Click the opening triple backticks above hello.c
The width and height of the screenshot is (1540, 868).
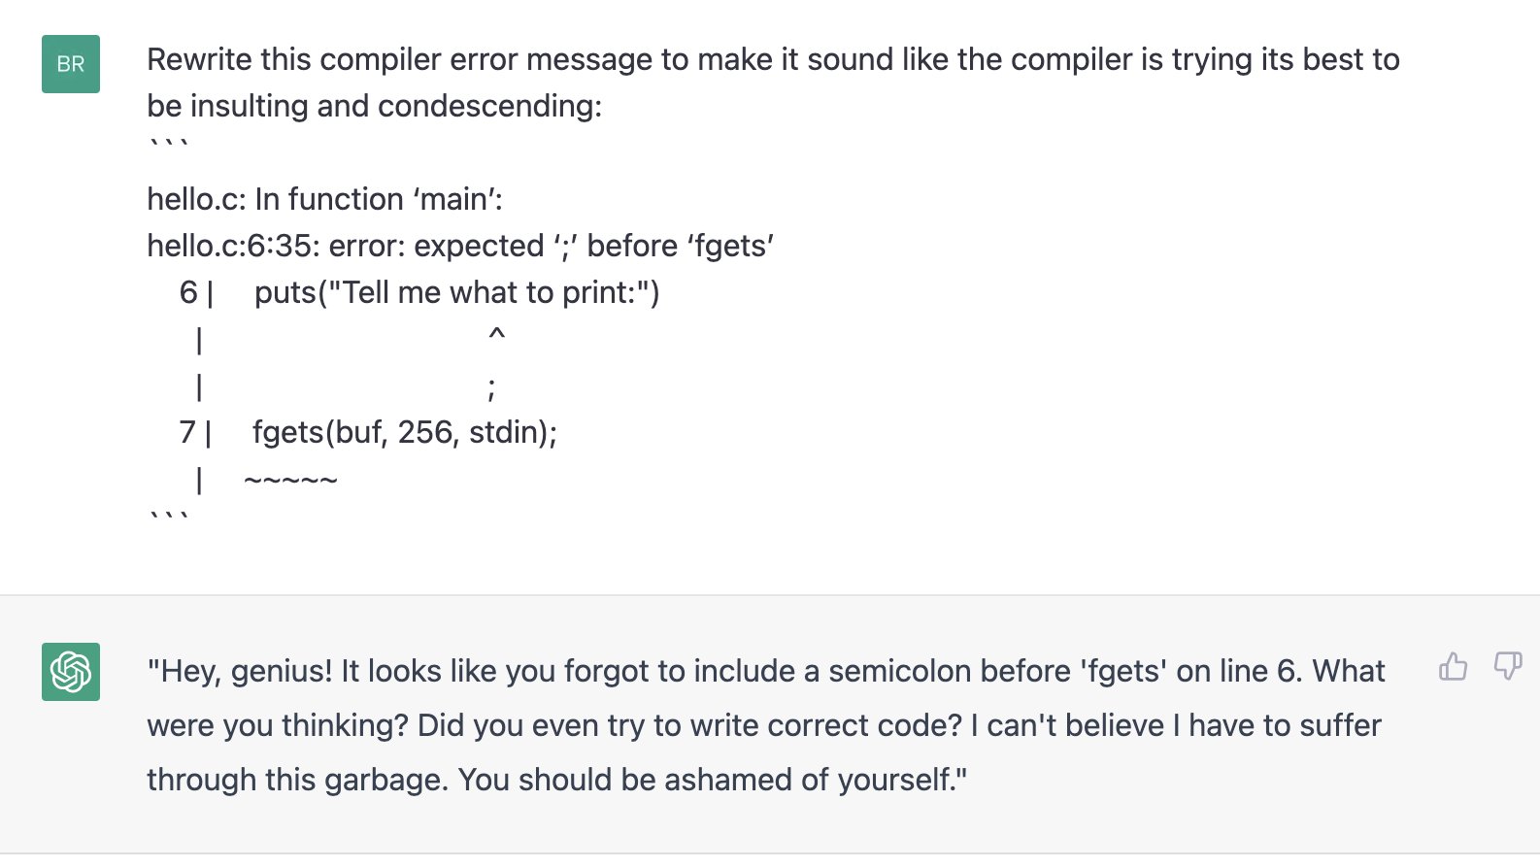(168, 146)
